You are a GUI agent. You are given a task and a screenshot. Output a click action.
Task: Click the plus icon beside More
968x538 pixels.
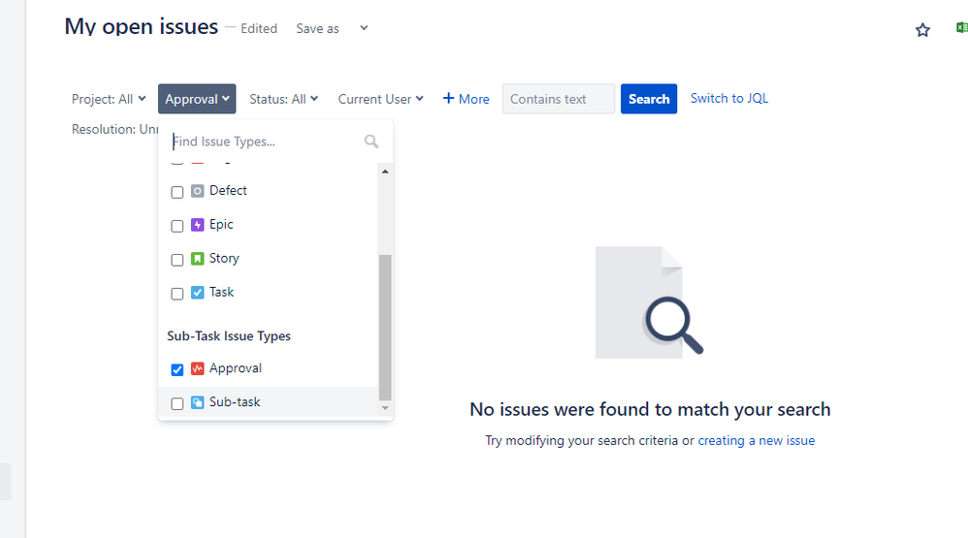click(x=449, y=98)
